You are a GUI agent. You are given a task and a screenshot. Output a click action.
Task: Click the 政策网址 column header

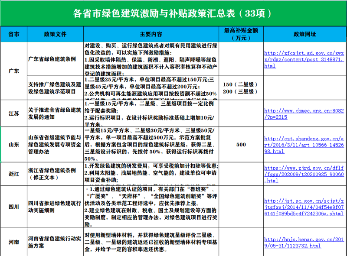coord(304,34)
